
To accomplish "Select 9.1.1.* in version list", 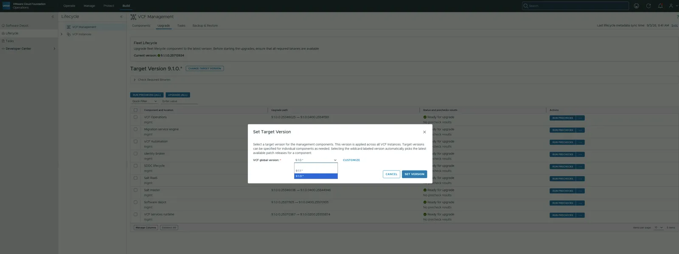I will pyautogui.click(x=316, y=171).
